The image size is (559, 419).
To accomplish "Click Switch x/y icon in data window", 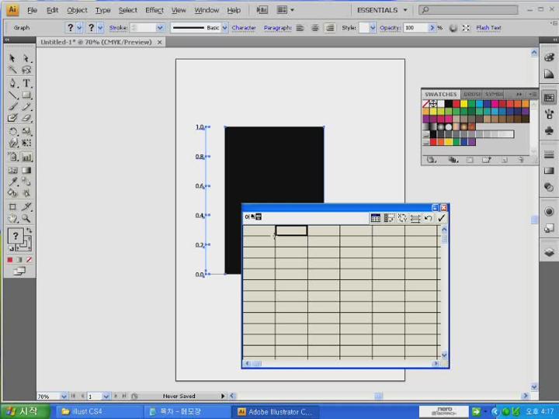I will (402, 218).
